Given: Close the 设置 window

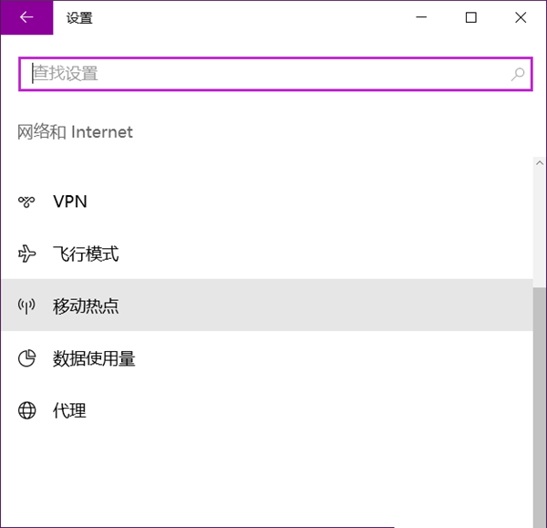Looking at the screenshot, I should (521, 17).
